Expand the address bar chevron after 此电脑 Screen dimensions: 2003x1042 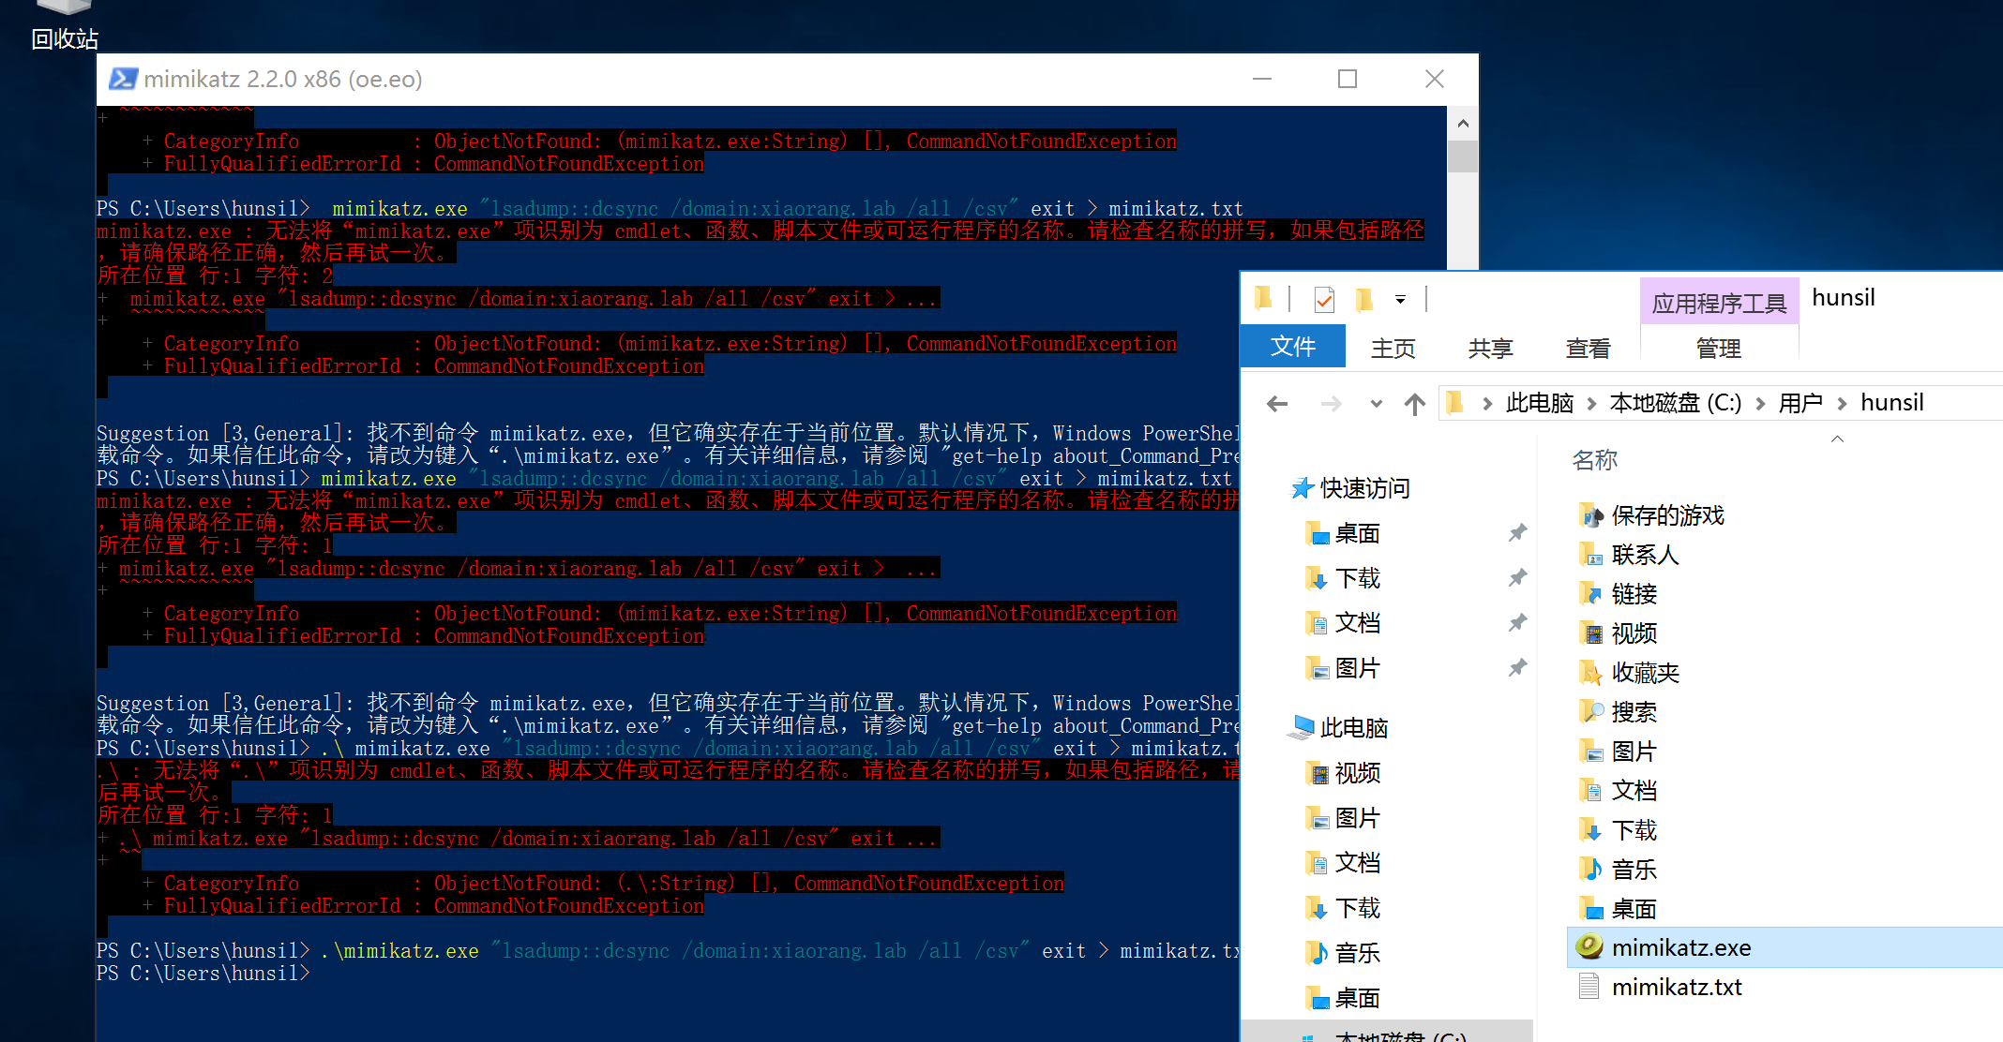pyautogui.click(x=1591, y=404)
